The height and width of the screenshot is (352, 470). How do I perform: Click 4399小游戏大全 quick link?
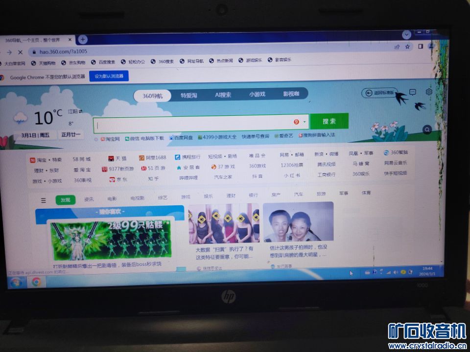217,137
